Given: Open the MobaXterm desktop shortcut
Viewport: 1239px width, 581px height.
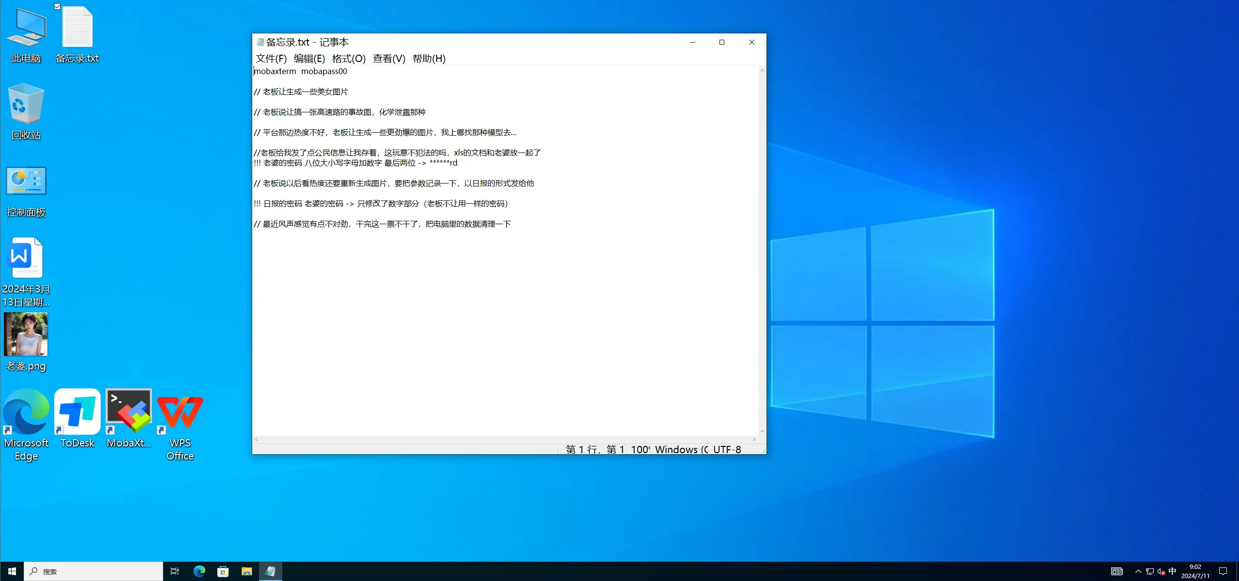Looking at the screenshot, I should 128,412.
